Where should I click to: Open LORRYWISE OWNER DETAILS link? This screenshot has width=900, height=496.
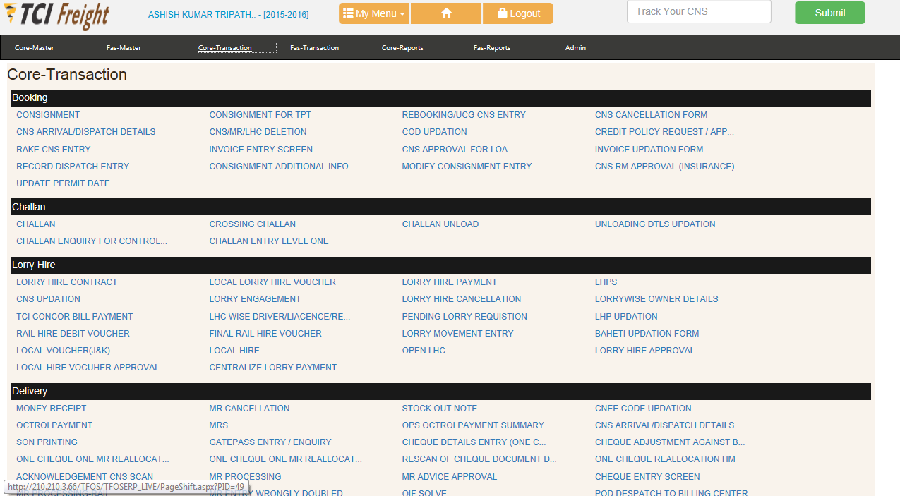656,299
